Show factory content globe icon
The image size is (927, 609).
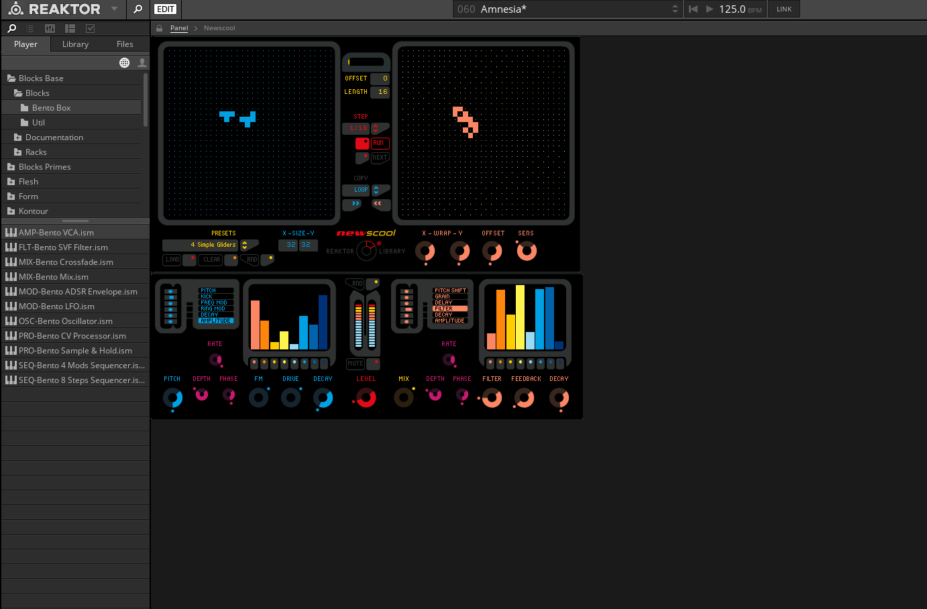coord(124,62)
